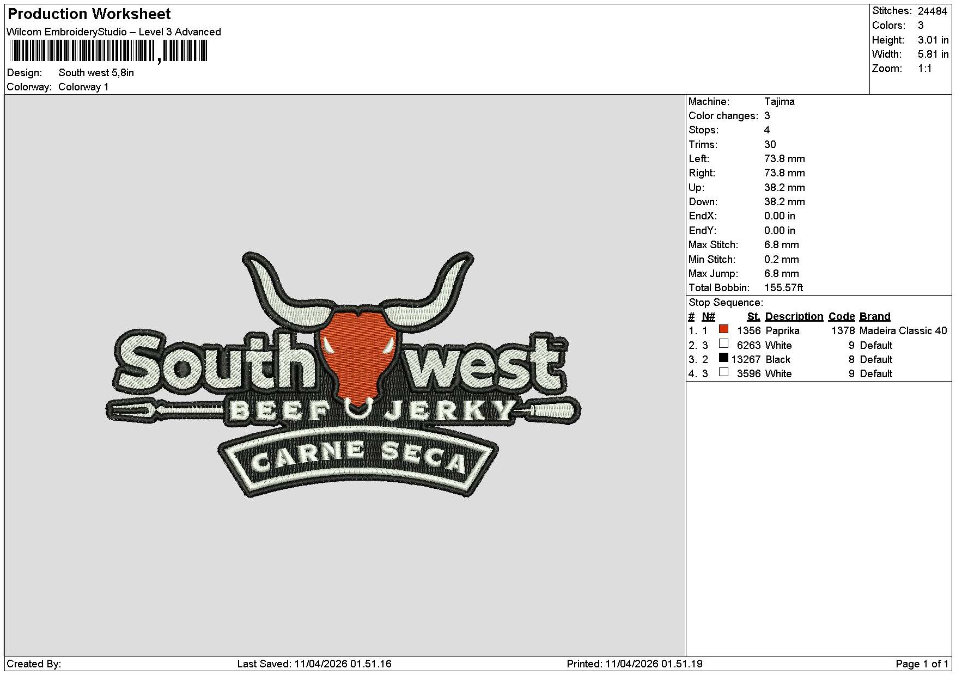The width and height of the screenshot is (956, 675).
Task: Click stitch count '3596' in row 4
Action: click(748, 374)
